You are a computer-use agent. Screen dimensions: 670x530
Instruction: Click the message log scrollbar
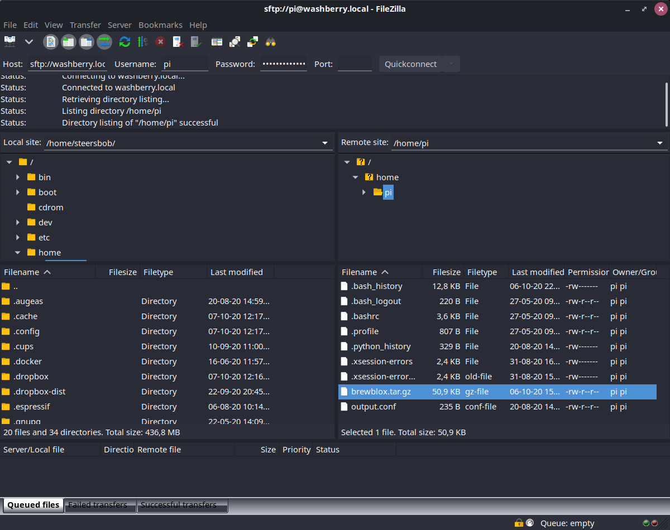tap(667, 104)
